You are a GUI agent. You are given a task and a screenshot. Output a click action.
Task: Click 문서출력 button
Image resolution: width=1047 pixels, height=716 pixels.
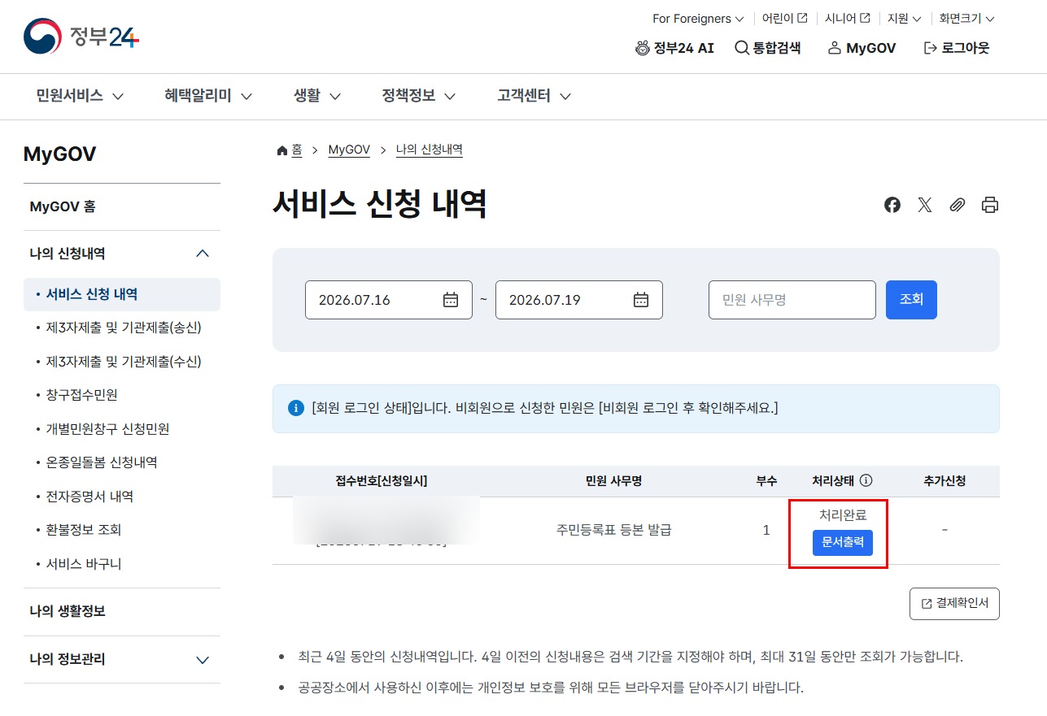point(843,542)
